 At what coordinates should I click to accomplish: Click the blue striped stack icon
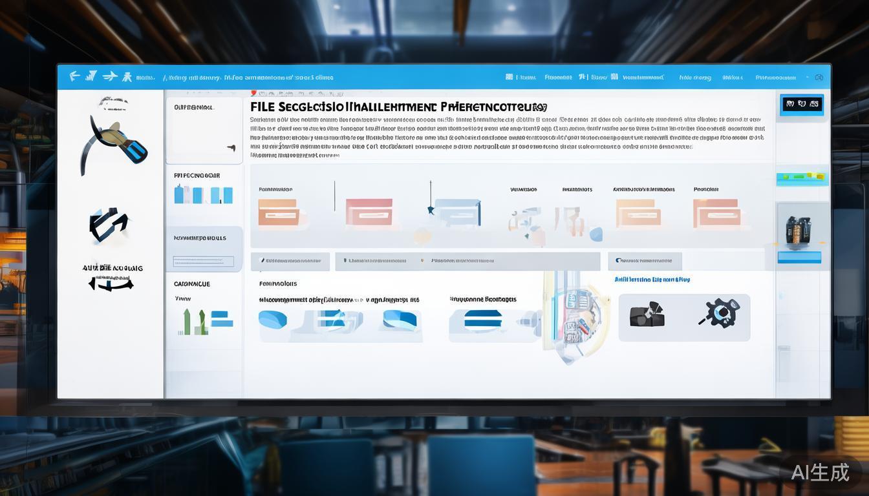click(x=483, y=321)
